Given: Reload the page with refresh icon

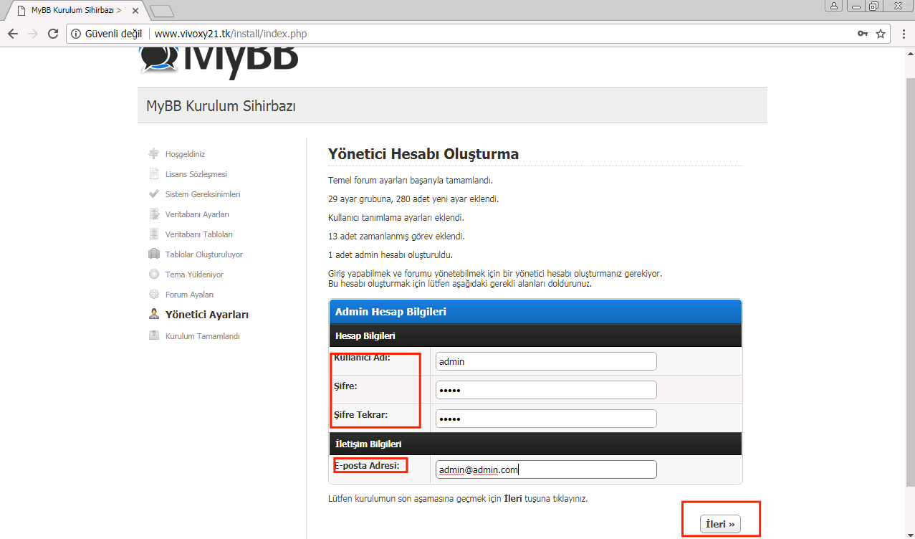Looking at the screenshot, I should click(x=53, y=34).
